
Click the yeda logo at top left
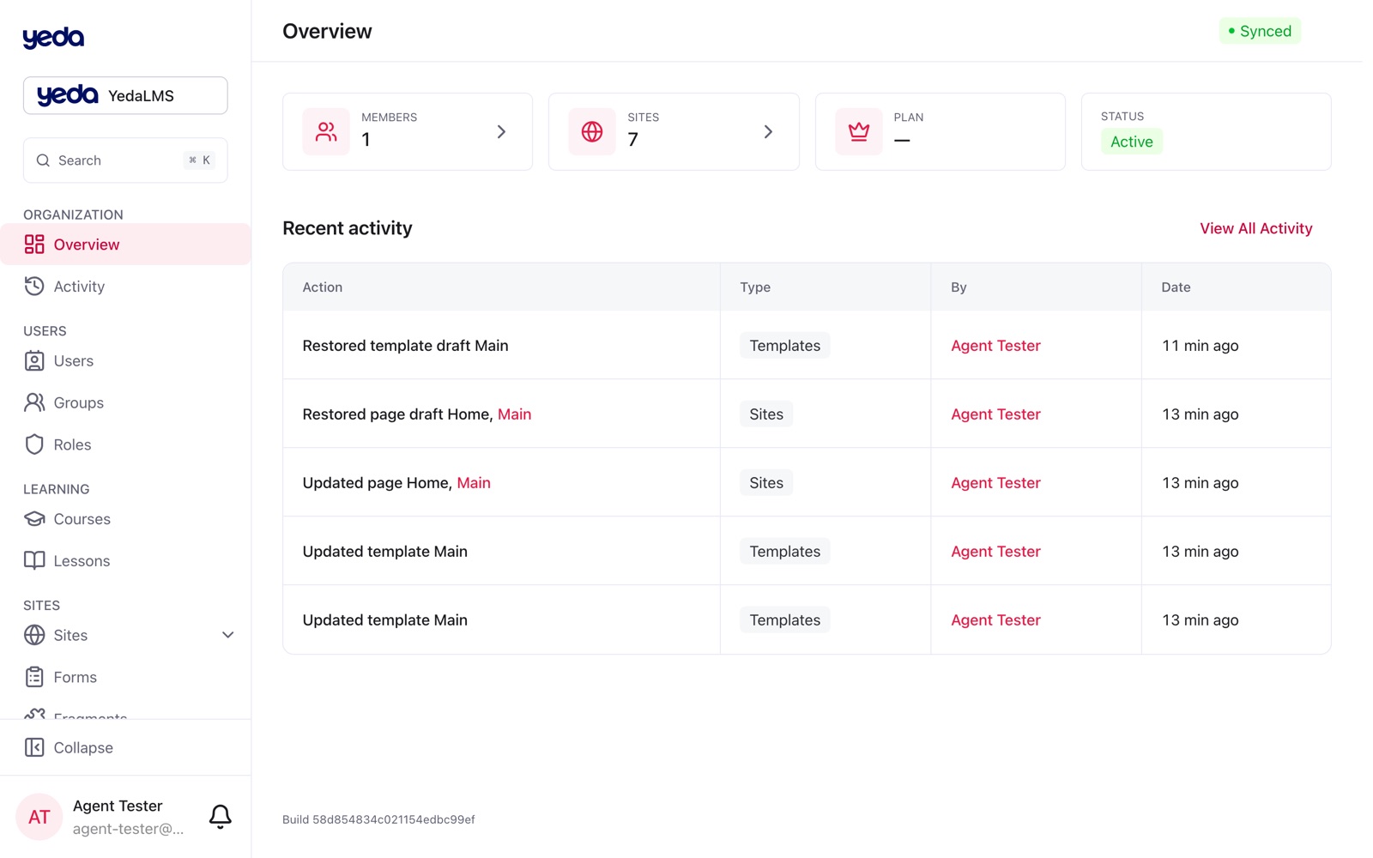[53, 37]
